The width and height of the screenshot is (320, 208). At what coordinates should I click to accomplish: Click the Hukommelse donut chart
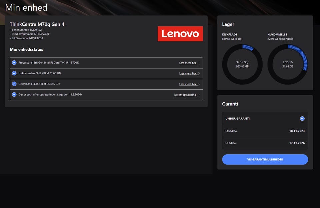coord(288,64)
